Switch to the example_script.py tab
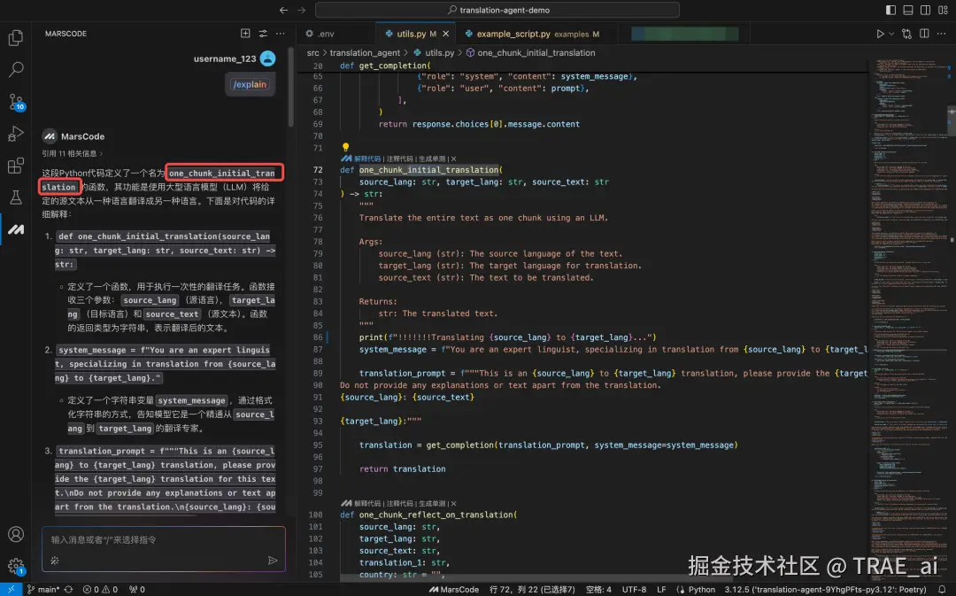 click(x=532, y=35)
